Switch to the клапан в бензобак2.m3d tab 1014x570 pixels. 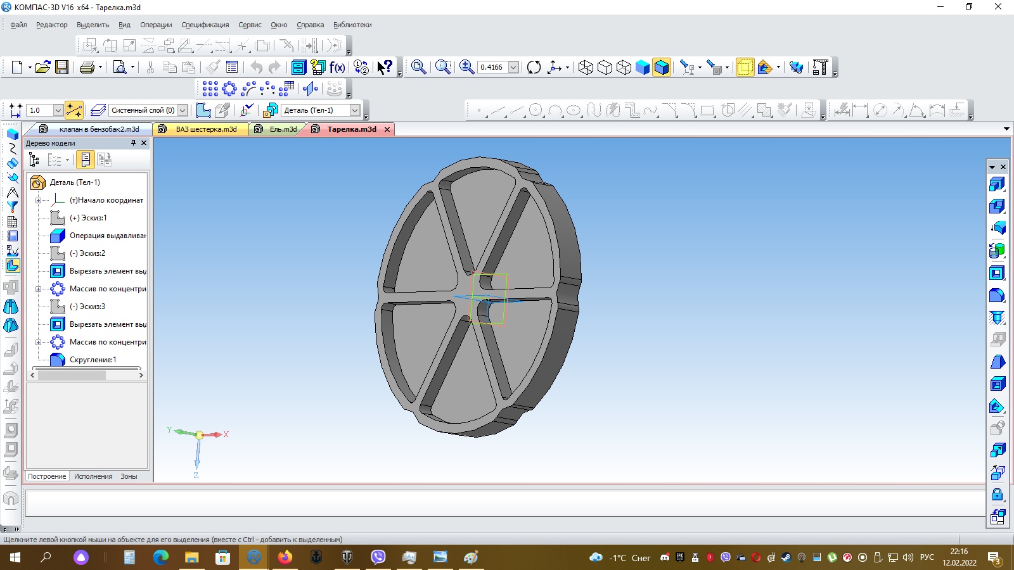pyautogui.click(x=91, y=129)
